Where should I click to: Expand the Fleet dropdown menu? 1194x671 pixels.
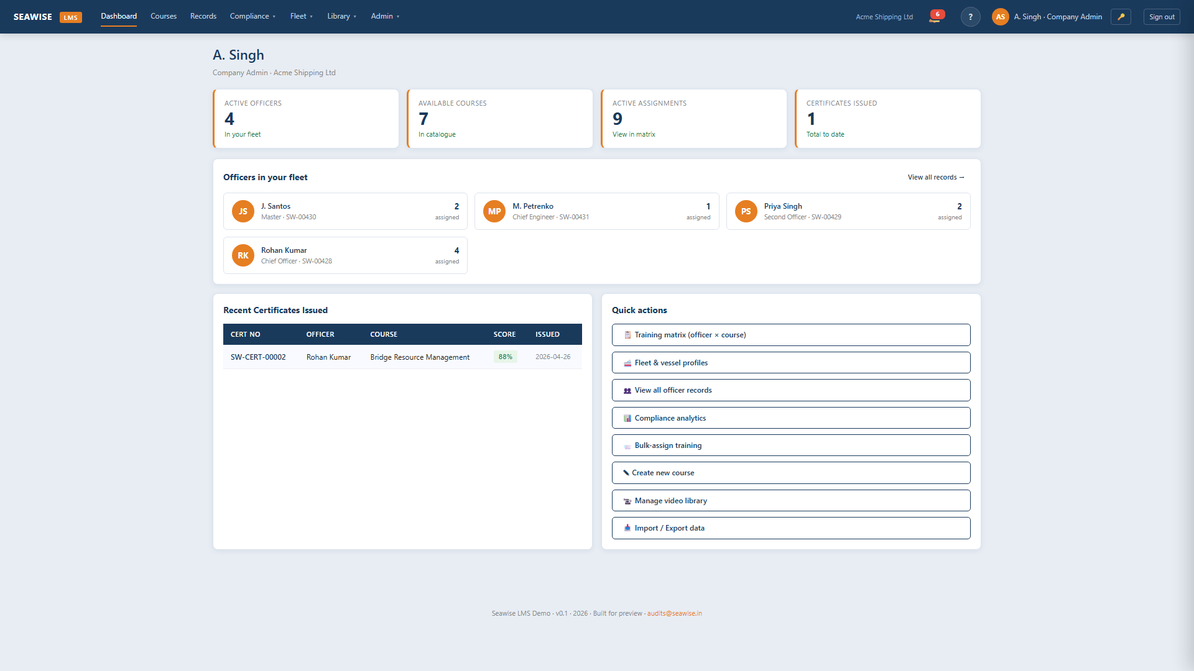tap(301, 16)
